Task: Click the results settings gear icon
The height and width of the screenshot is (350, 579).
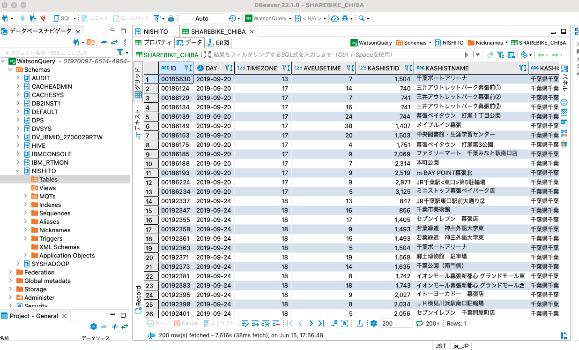Action: [x=373, y=323]
